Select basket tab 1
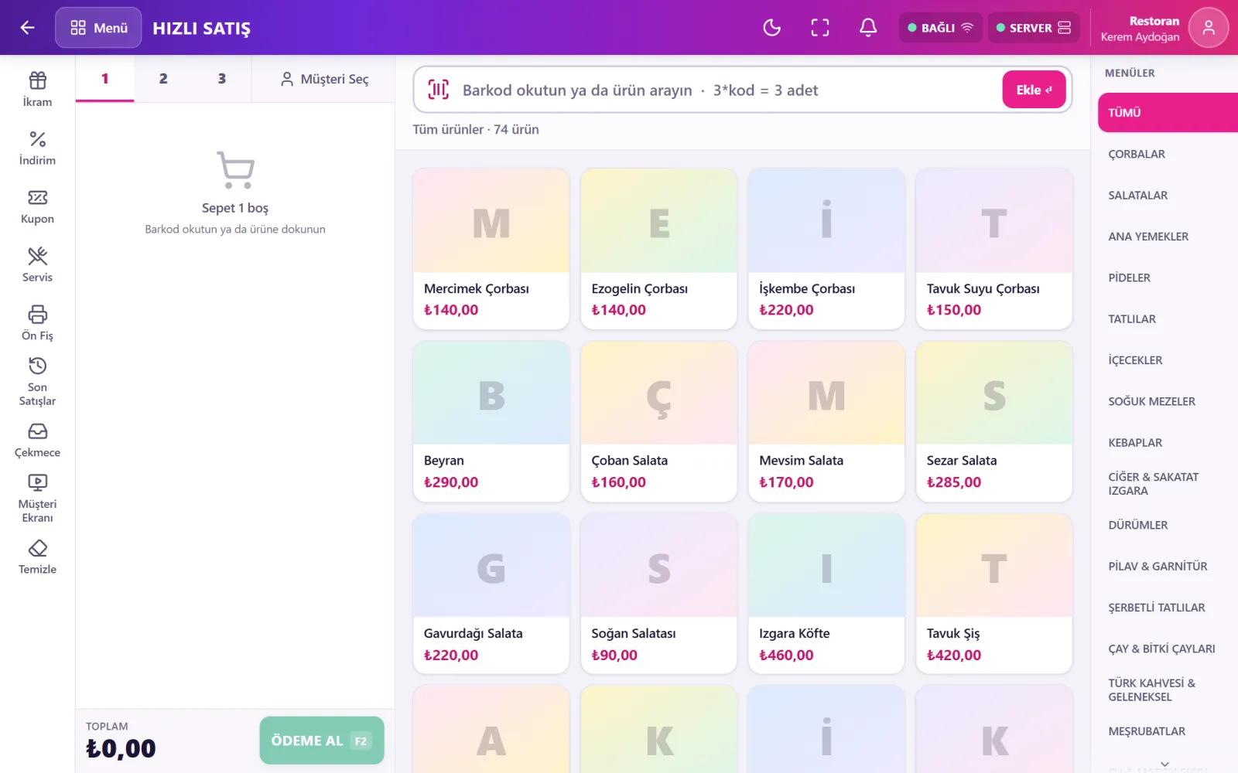The width and height of the screenshot is (1238, 773). click(104, 79)
